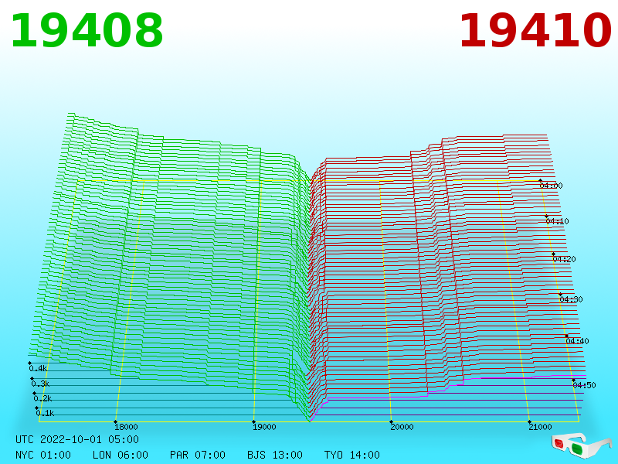Click the 19000 price axis label
Image resolution: width=618 pixels, height=464 pixels.
(264, 427)
